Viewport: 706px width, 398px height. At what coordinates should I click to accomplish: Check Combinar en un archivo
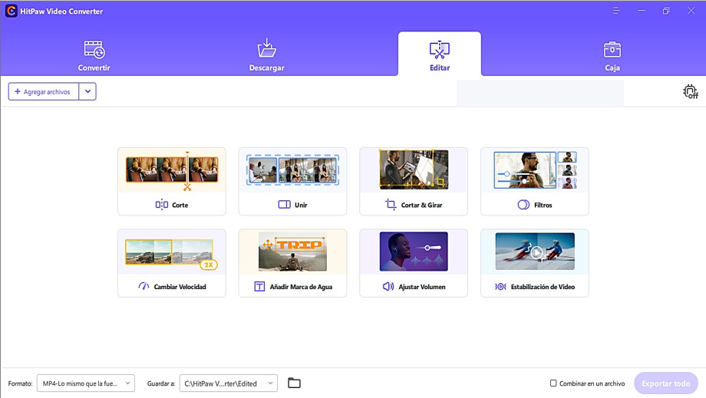553,383
